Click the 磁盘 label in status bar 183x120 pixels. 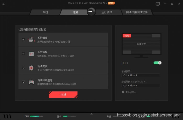point(109,116)
